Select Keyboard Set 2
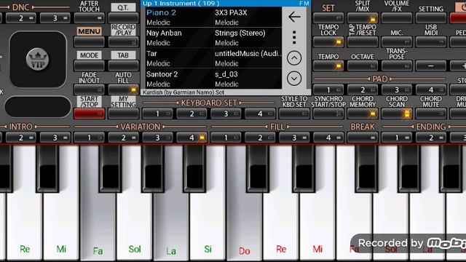The image size is (466, 262). (x=191, y=114)
